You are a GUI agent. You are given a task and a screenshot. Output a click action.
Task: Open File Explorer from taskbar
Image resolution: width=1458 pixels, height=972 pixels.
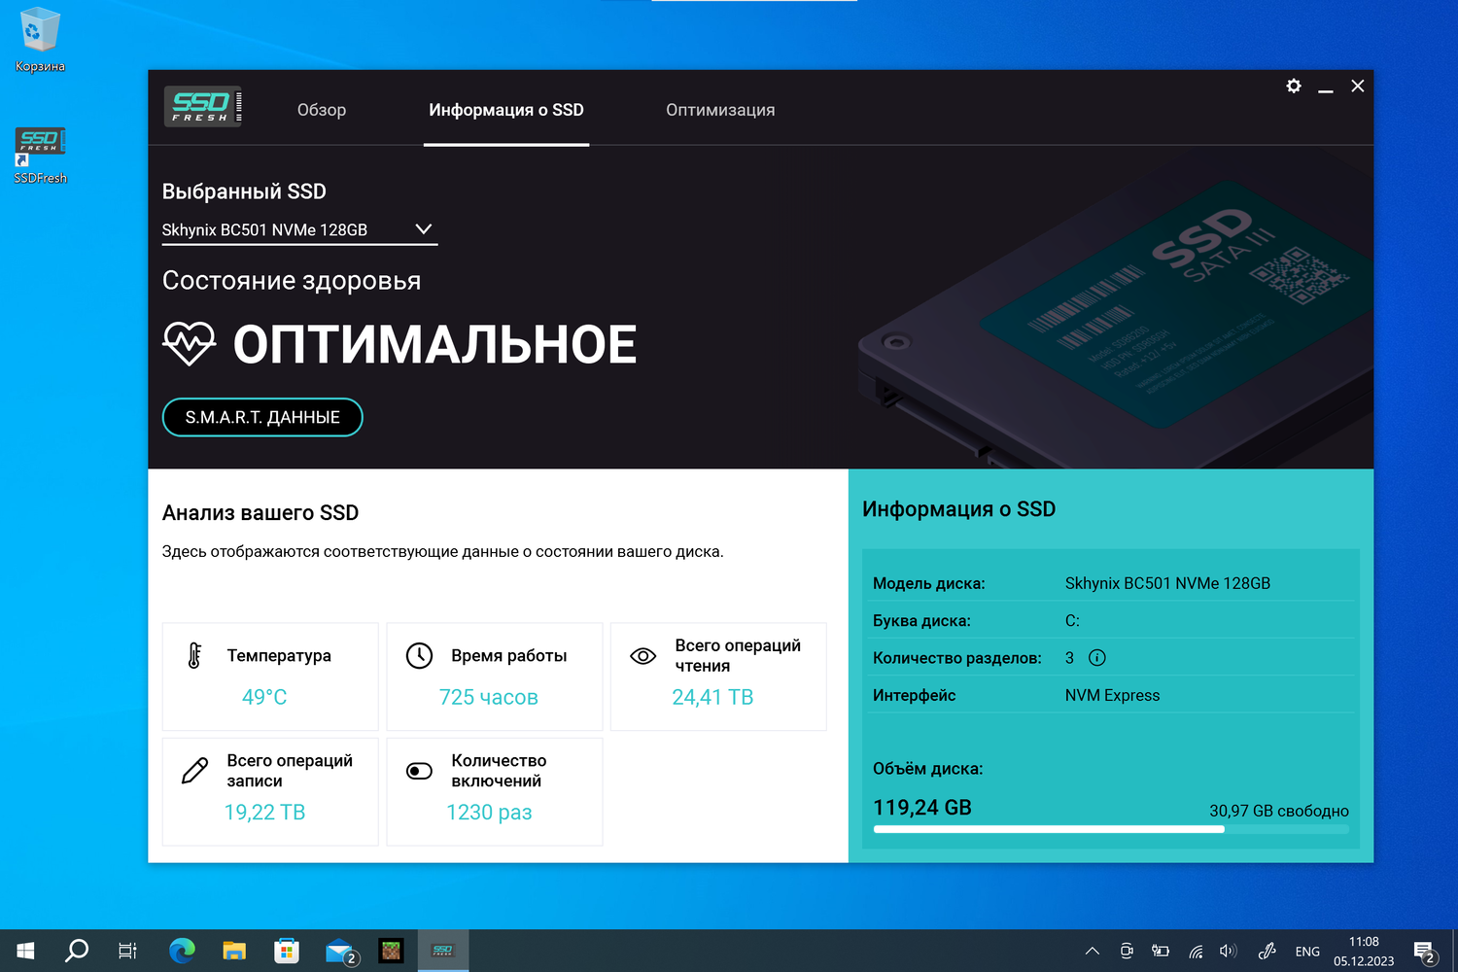234,951
